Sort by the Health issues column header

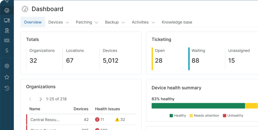(x=107, y=109)
